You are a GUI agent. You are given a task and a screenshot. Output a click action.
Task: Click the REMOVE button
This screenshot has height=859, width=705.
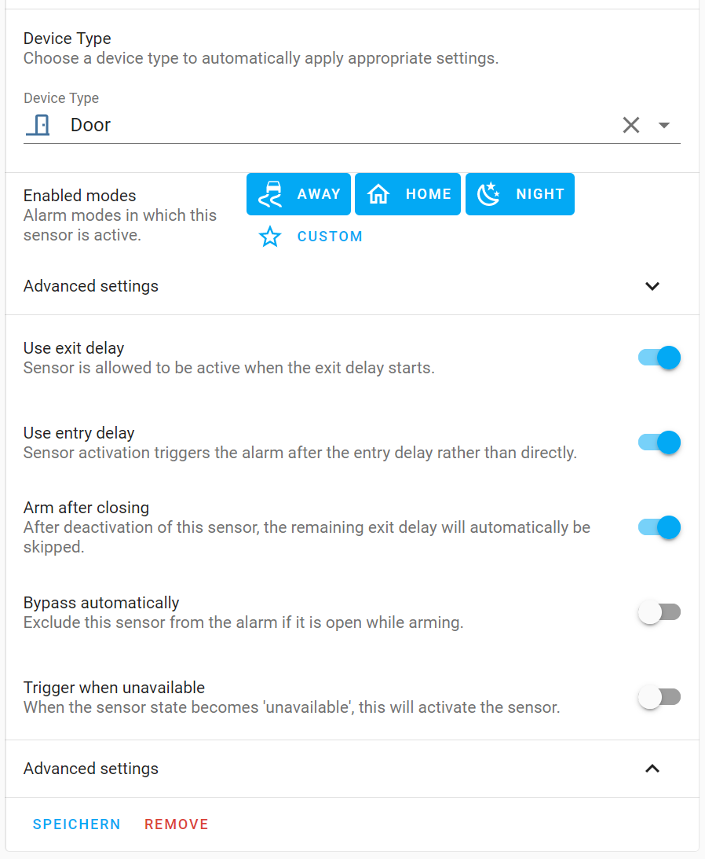pos(176,824)
